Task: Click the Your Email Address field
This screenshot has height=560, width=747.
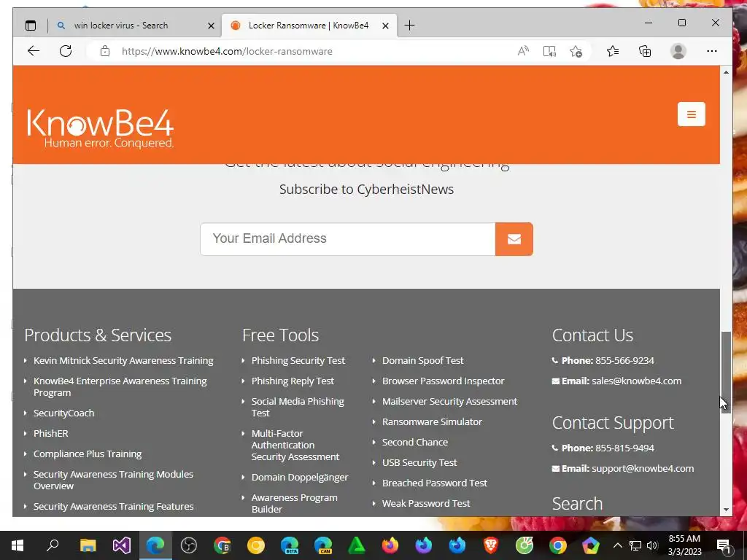Action: pos(348,239)
